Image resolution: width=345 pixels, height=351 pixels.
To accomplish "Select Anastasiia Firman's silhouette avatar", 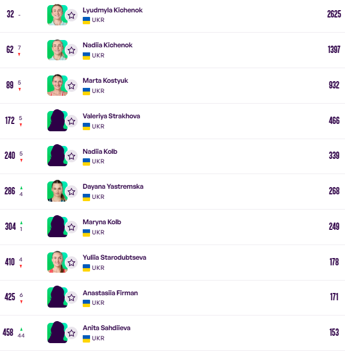I will 57,297.
